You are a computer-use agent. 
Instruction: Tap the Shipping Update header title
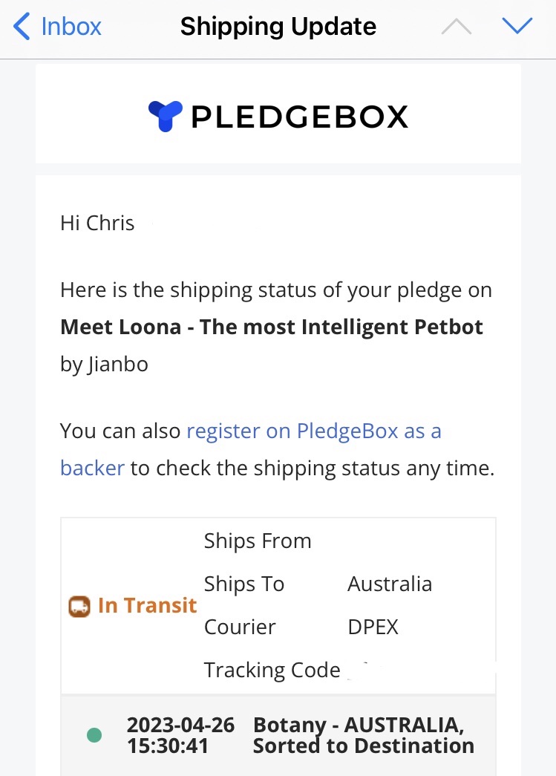pos(278,27)
